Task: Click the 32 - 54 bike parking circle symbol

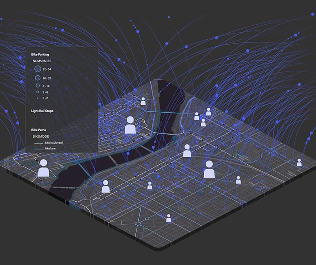Action: tap(38, 69)
